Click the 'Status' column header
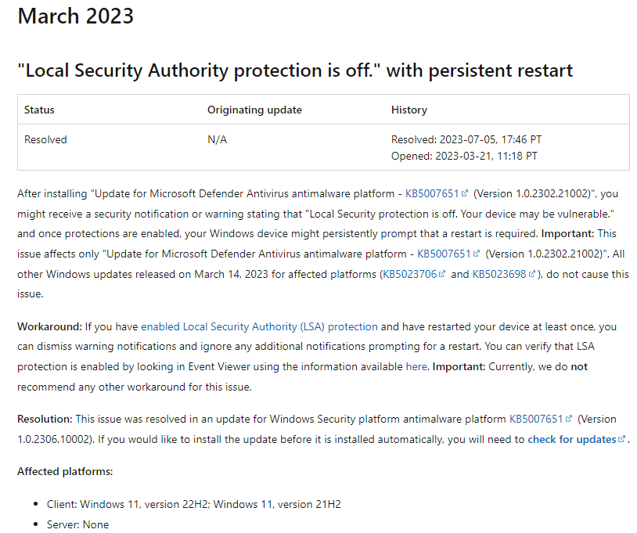The height and width of the screenshot is (533, 637). pos(39,110)
